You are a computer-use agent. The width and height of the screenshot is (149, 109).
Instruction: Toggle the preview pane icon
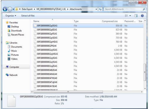point(136,16)
